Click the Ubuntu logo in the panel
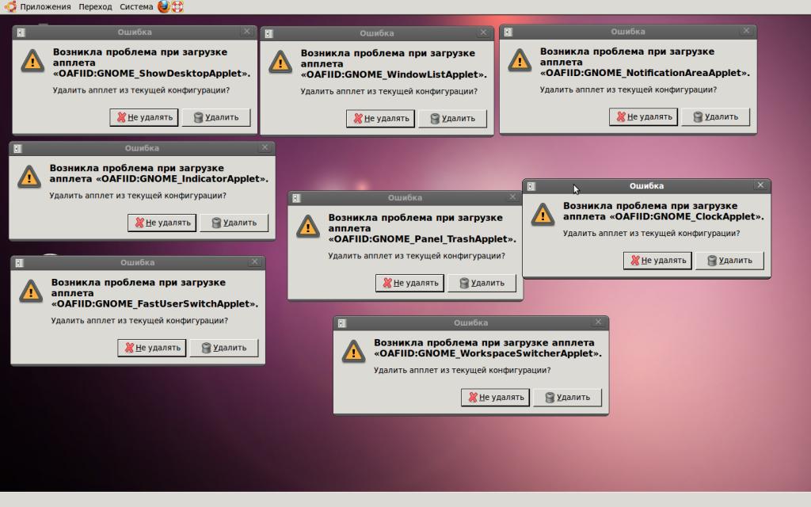This screenshot has width=811, height=507. [10, 6]
